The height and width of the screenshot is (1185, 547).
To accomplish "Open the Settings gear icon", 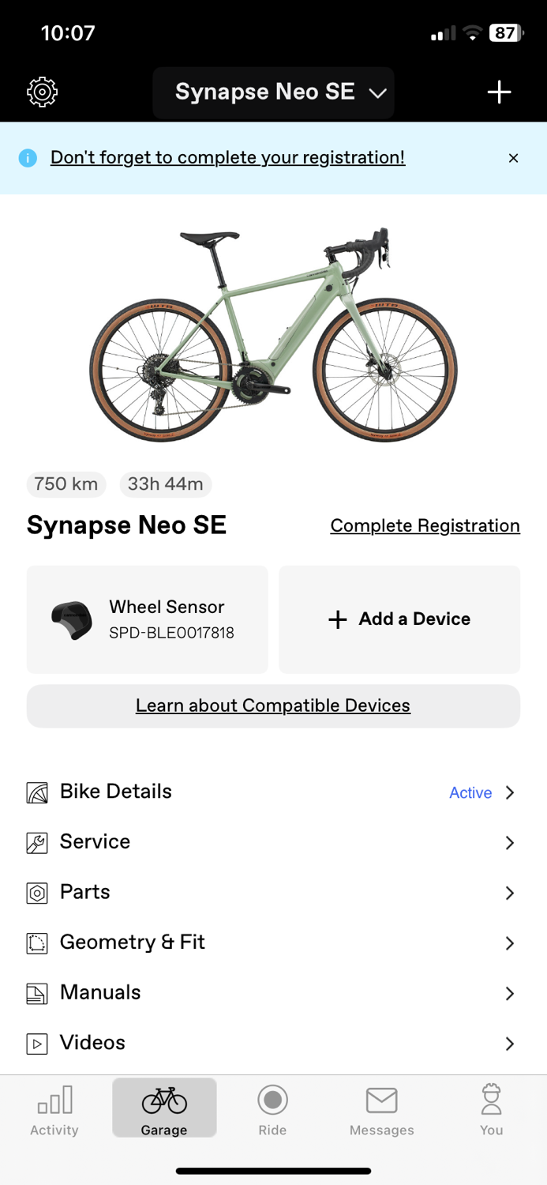I will tap(41, 92).
